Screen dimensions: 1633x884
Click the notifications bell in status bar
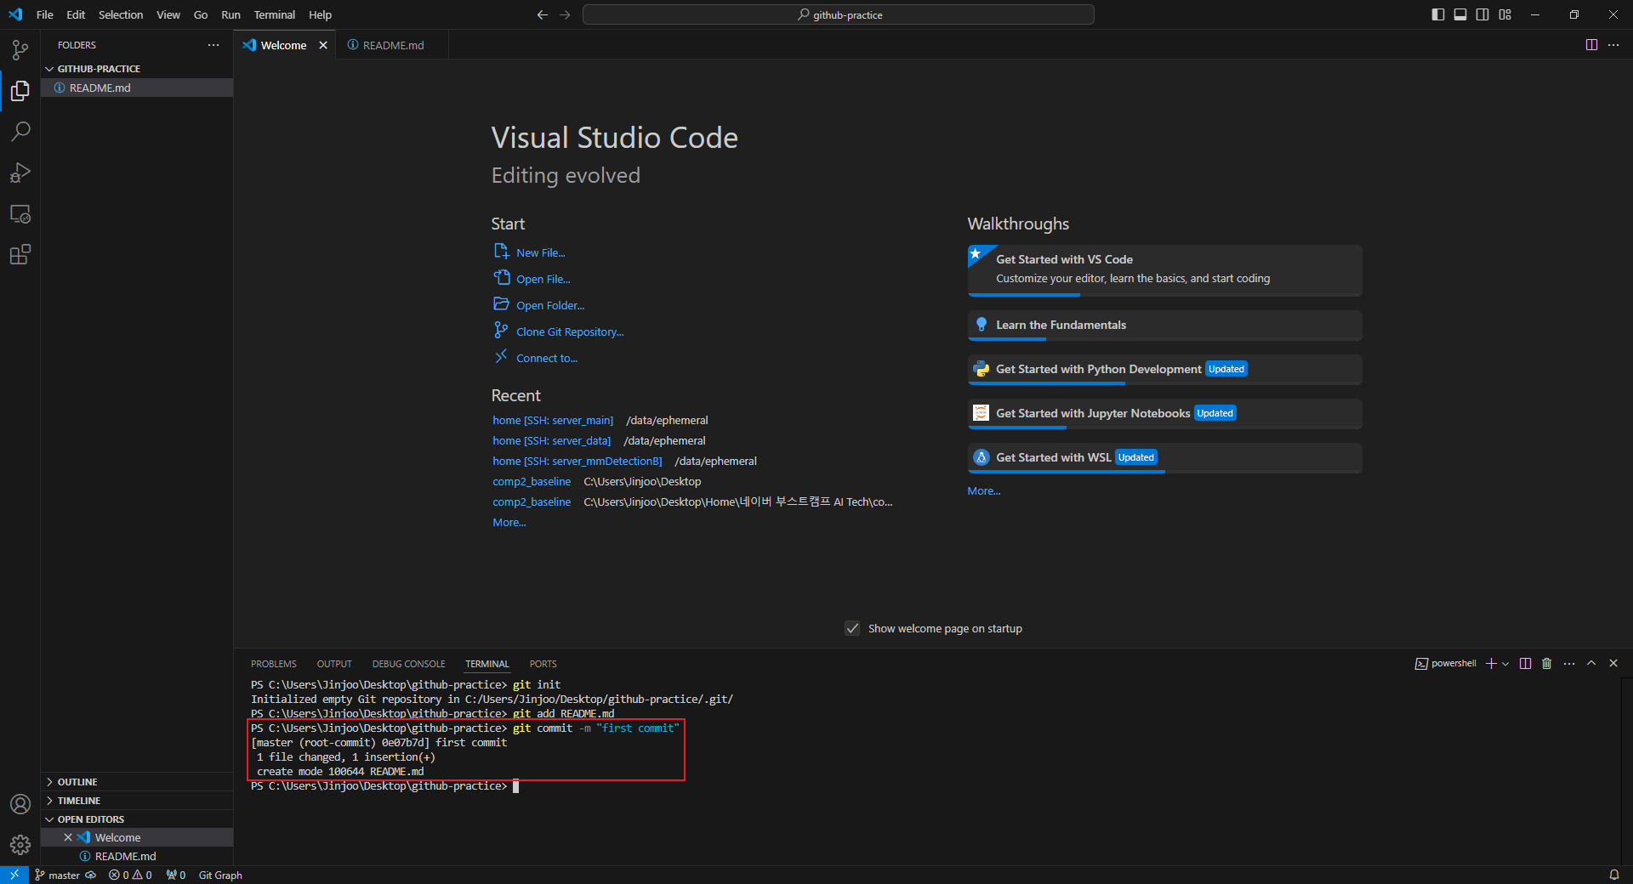[1613, 875]
